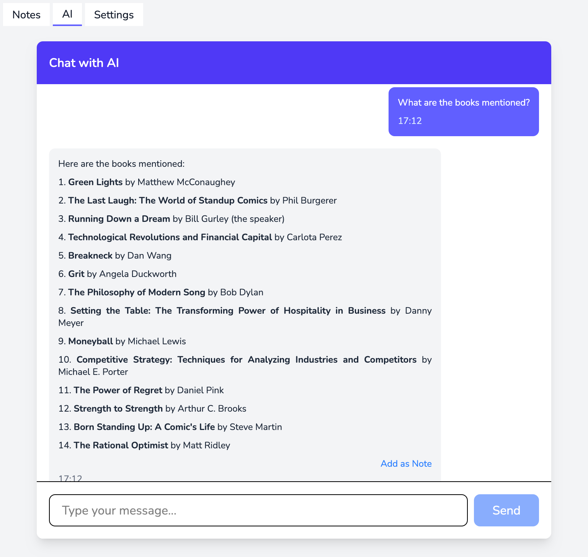Click the Chat with AI header

coord(84,62)
